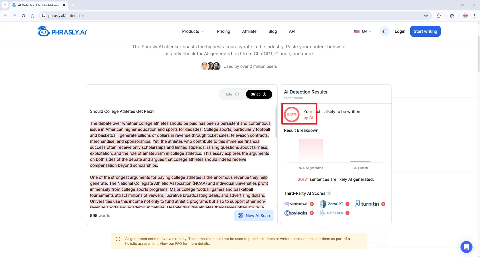The image size is (480, 258).
Task: Open browser extensions puzzle icon
Action: click(438, 16)
